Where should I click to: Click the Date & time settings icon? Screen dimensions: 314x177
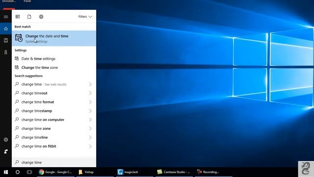[17, 59]
